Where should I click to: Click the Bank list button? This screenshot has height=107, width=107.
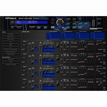(x=12, y=28)
